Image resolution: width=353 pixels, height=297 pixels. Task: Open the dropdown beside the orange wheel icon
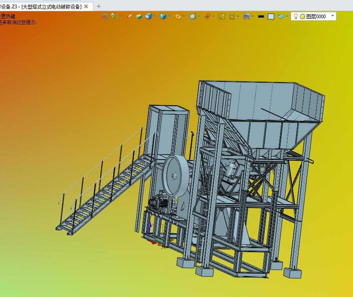pos(184,17)
